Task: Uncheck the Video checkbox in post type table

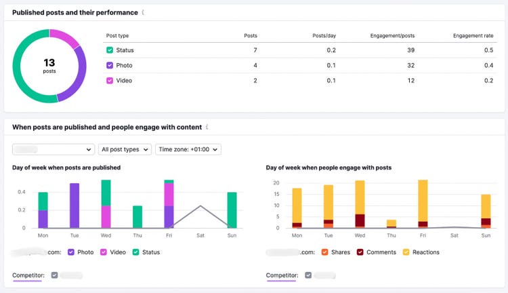Action: (x=110, y=81)
